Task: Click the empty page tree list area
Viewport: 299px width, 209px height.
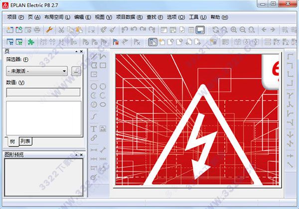Action: (x=44, y=118)
